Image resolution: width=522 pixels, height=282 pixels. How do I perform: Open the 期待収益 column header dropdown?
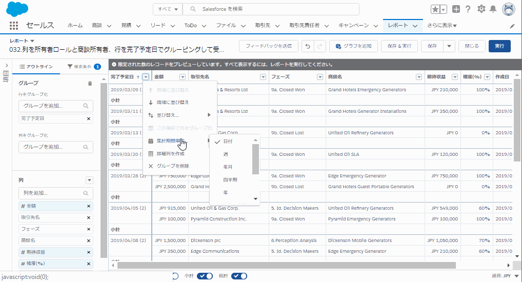coord(455,77)
